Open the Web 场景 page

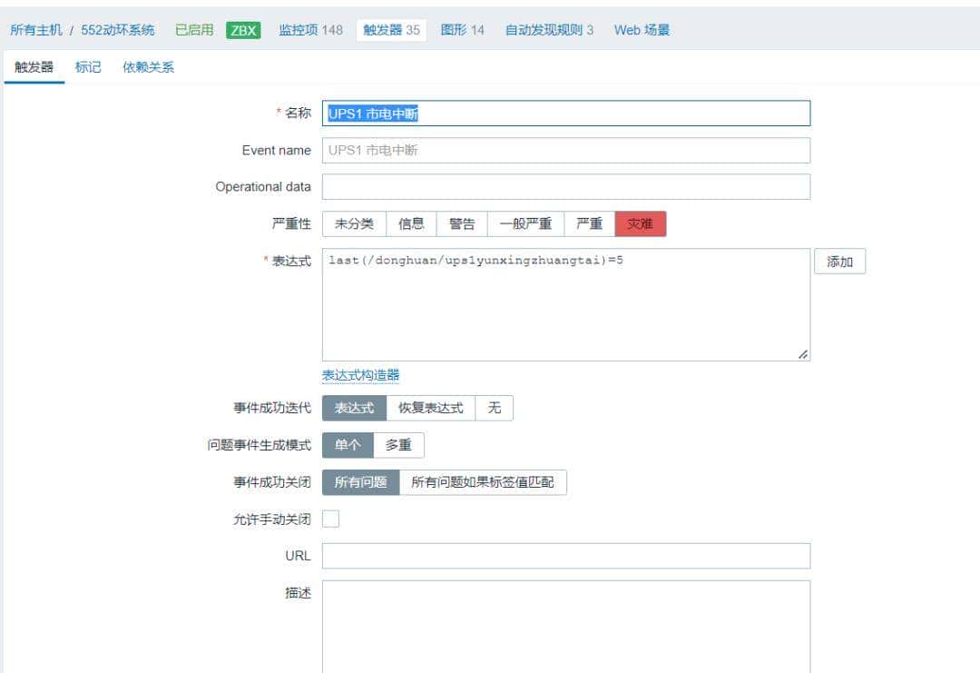coord(641,29)
